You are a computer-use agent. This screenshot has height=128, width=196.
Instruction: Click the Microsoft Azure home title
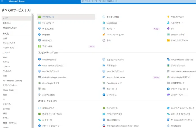tap(17, 2)
